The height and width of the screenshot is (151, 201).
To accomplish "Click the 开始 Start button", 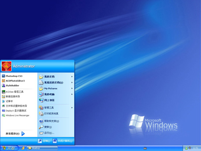I will click(x=9, y=148).
